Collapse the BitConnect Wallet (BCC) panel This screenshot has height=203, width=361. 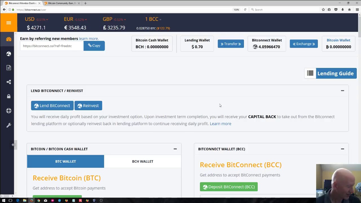342,149
